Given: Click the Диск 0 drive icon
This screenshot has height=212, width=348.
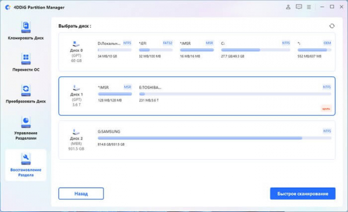Looking at the screenshot, I should (76, 43).
